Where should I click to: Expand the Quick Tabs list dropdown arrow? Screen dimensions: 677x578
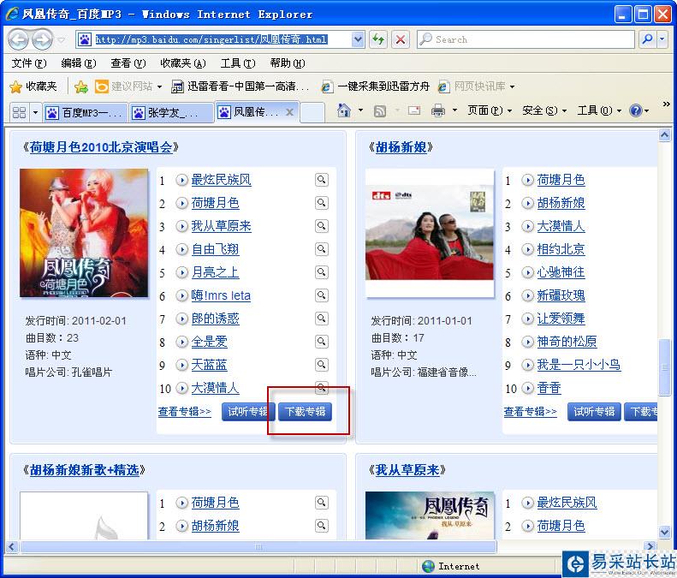(35, 113)
